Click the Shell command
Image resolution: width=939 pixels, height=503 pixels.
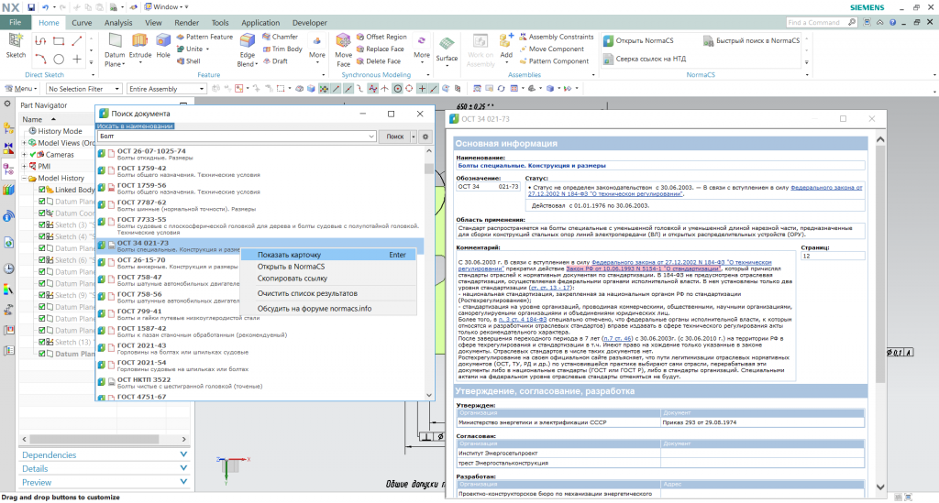tap(188, 60)
